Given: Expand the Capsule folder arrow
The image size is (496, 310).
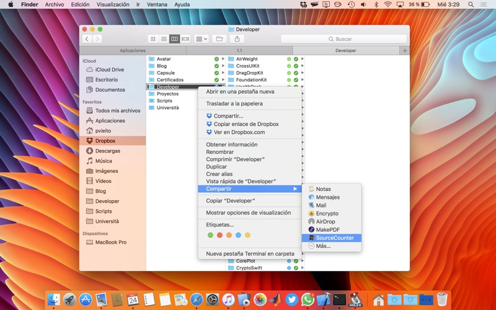Looking at the screenshot, I should (x=223, y=73).
